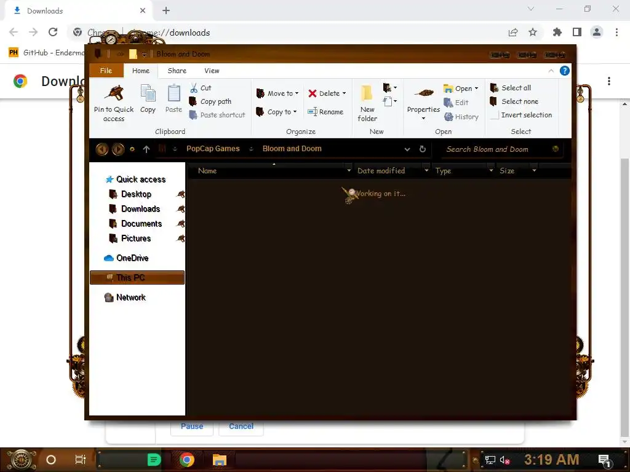Click Copy path in Clipboard group
Screen dimensions: 630x472
[210, 101]
